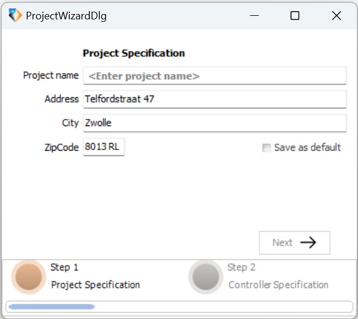Select the Step 2 label
The image size is (358, 319).
pos(241,267)
